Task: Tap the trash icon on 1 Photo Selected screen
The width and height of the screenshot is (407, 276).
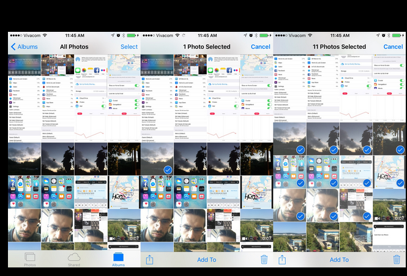Action: point(264,259)
